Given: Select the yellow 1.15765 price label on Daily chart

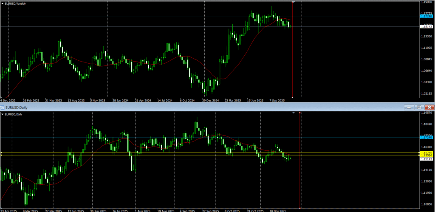Looking at the screenshot, I should click(x=426, y=152).
